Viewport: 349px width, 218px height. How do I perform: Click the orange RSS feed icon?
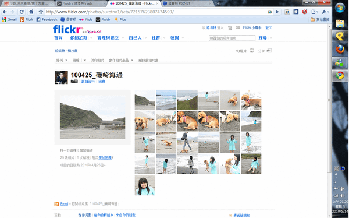pos(56,204)
